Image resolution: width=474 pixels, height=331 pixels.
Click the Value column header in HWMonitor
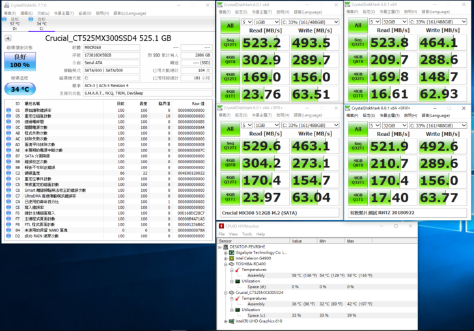point(298,241)
